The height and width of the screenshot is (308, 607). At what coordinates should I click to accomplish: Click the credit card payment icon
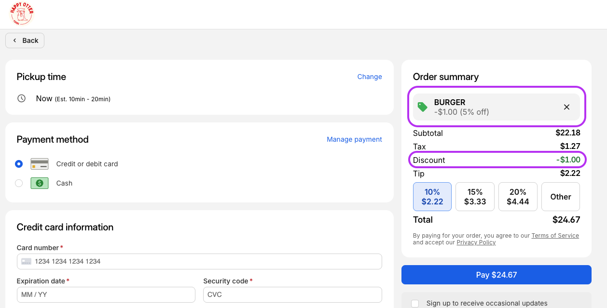pyautogui.click(x=40, y=164)
